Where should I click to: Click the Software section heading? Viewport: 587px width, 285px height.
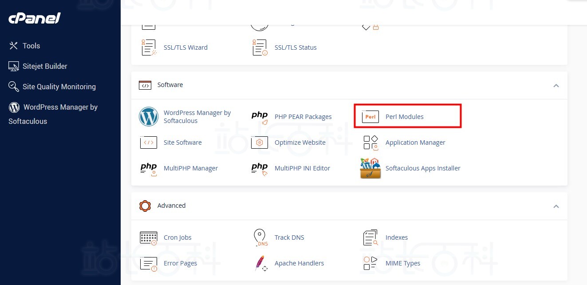click(x=170, y=85)
